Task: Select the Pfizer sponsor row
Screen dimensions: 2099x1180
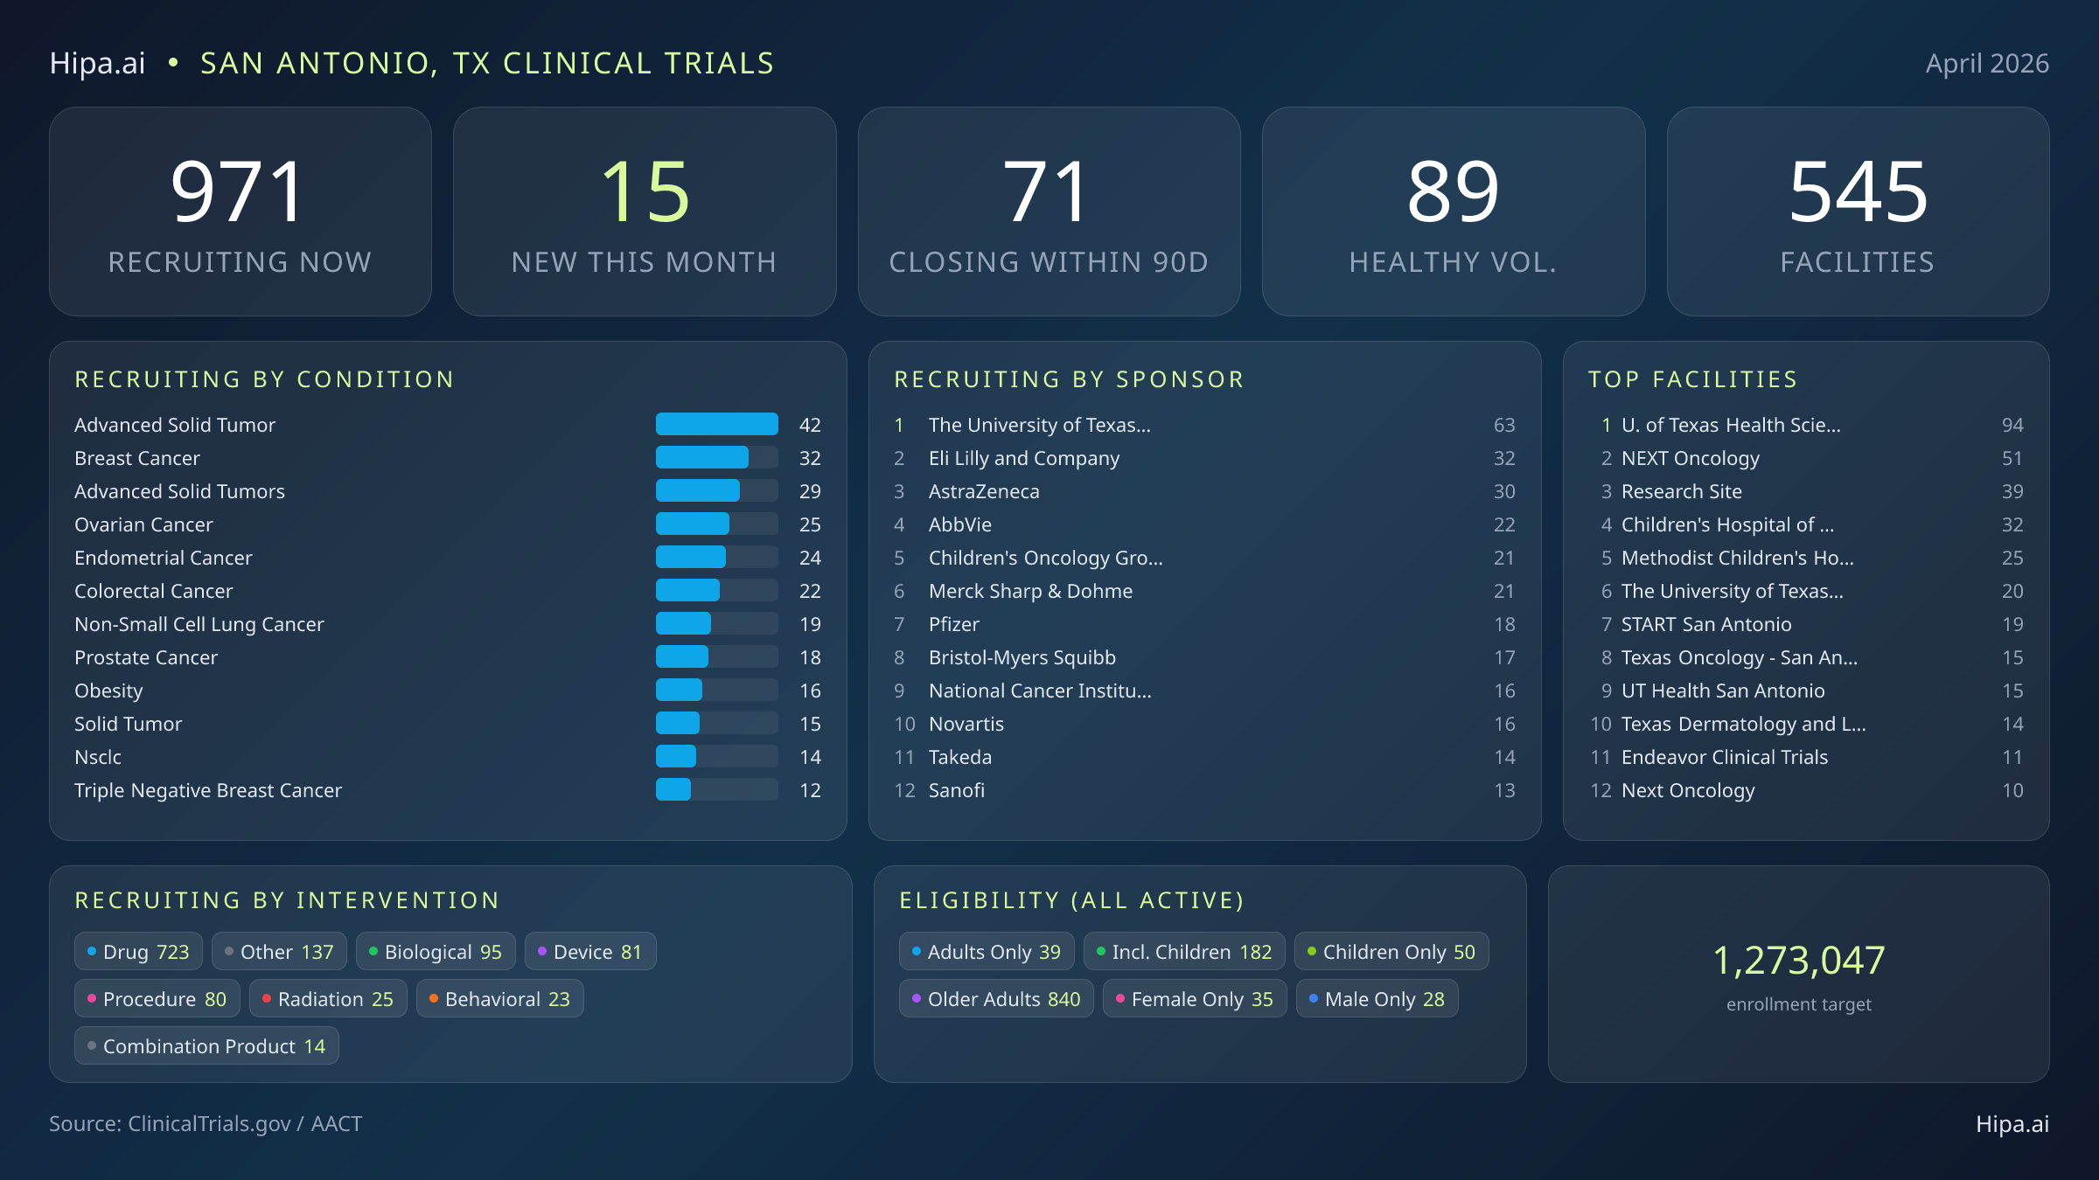Action: tap(1204, 624)
